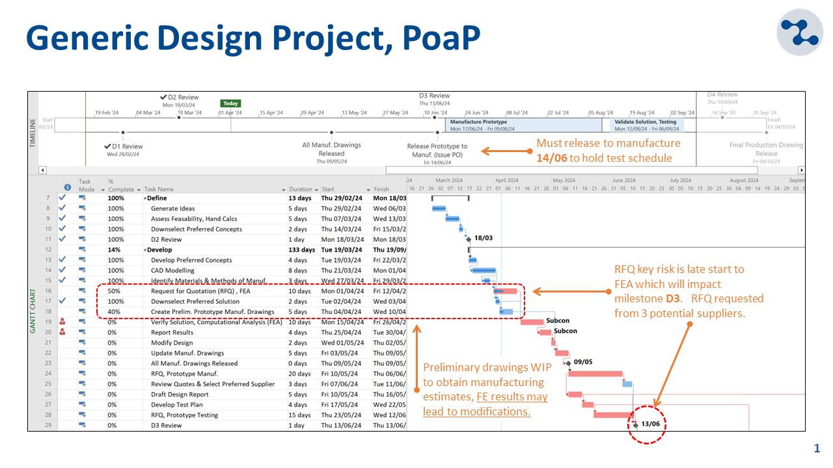Select the % Complete column header

pos(121,186)
